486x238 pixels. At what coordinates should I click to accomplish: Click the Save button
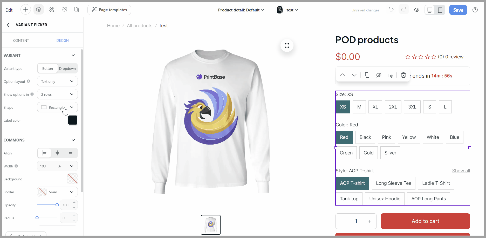pyautogui.click(x=458, y=10)
